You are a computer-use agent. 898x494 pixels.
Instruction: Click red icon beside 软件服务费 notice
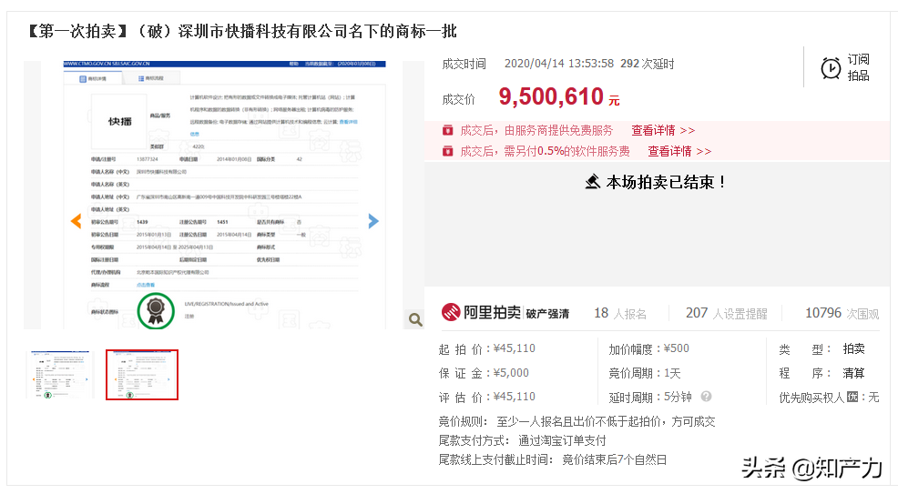tap(448, 152)
